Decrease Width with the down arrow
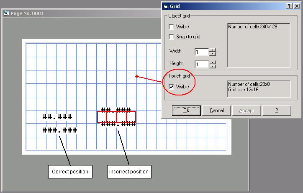Screen dimensions: 303x193 pyautogui.click(x=213, y=54)
